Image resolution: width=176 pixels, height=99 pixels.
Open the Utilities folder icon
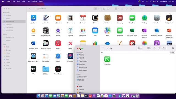tap(46, 69)
